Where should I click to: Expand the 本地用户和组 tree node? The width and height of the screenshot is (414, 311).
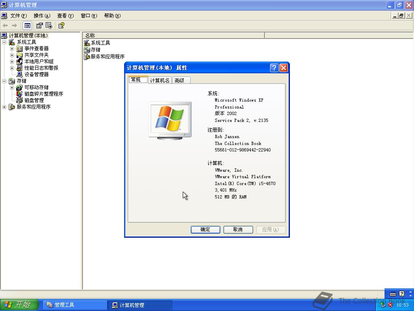click(x=12, y=62)
